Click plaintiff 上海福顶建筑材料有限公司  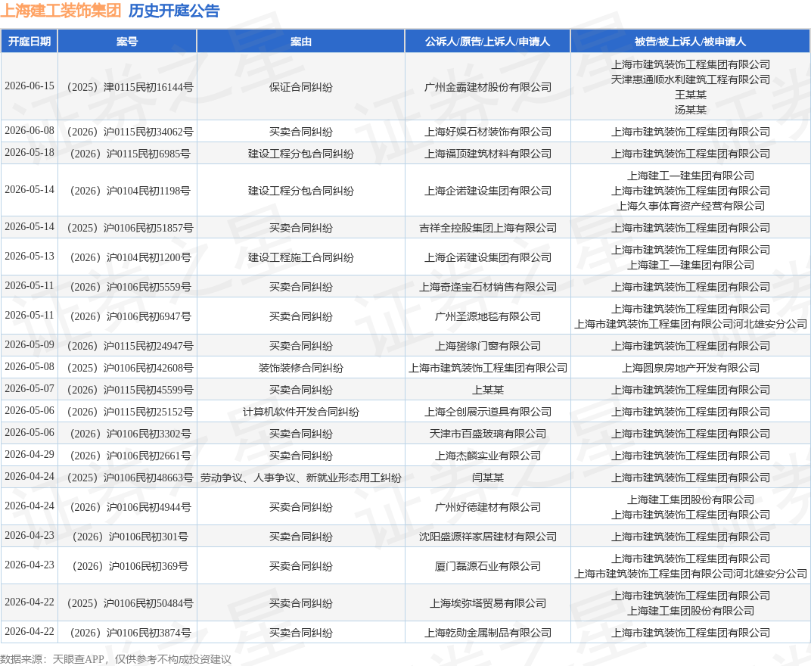tap(488, 153)
